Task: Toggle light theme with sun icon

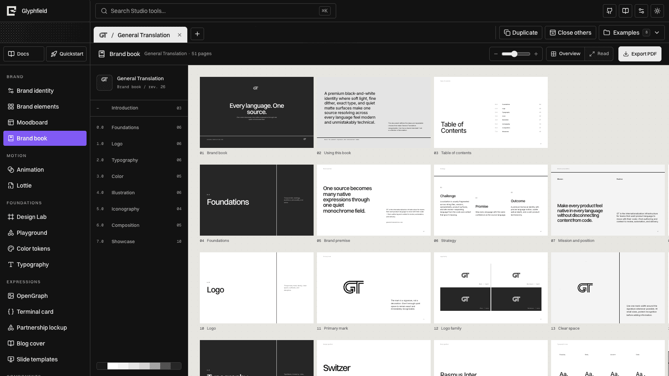Action: click(657, 11)
